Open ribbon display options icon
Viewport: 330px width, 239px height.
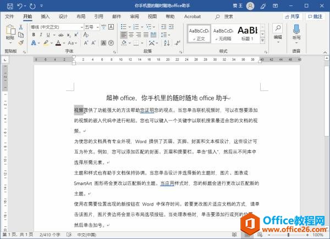tap(276, 6)
